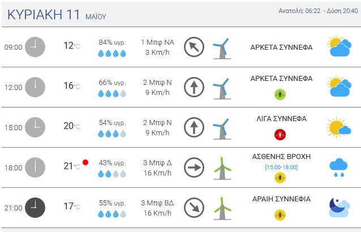Click the rain cloud icon at 18:00
The width and height of the screenshot is (361, 232).
pyautogui.click(x=338, y=167)
